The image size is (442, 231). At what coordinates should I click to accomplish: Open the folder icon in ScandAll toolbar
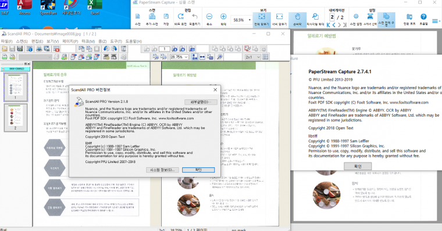[5, 49]
